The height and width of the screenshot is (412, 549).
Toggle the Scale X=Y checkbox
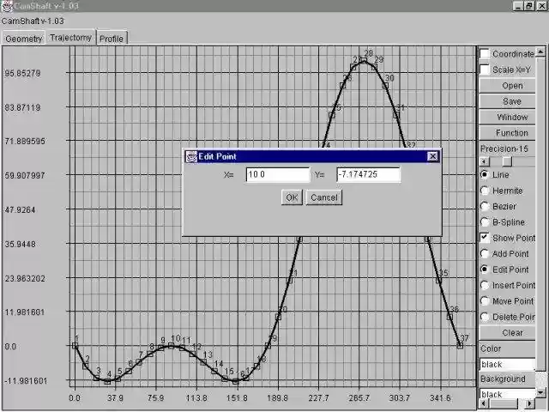pyautogui.click(x=485, y=70)
